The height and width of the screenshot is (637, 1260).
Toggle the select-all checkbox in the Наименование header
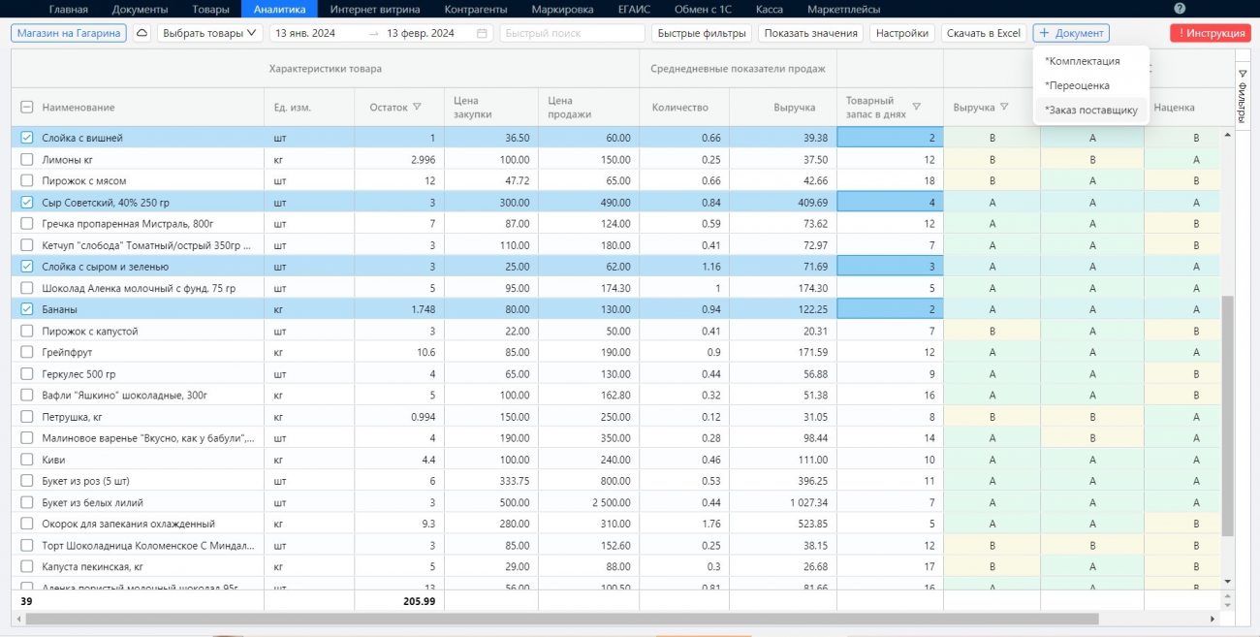tap(27, 108)
